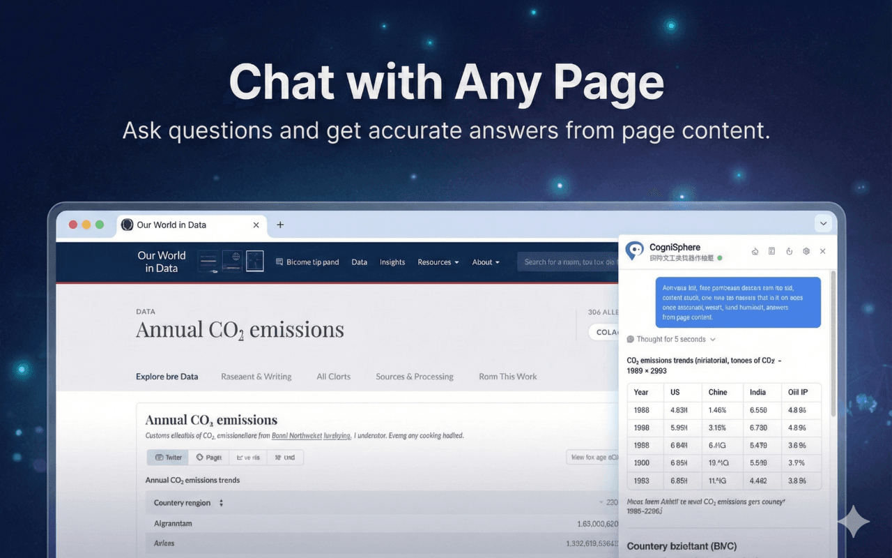Click the India column header in CogniSphere table
This screenshot has width=892, height=558.
coord(762,392)
